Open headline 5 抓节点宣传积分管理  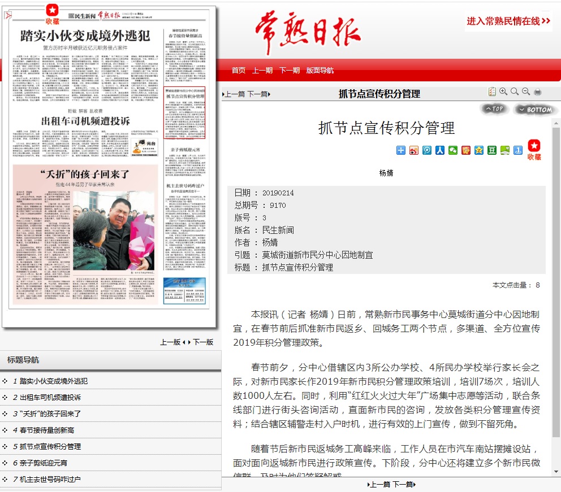click(x=50, y=447)
